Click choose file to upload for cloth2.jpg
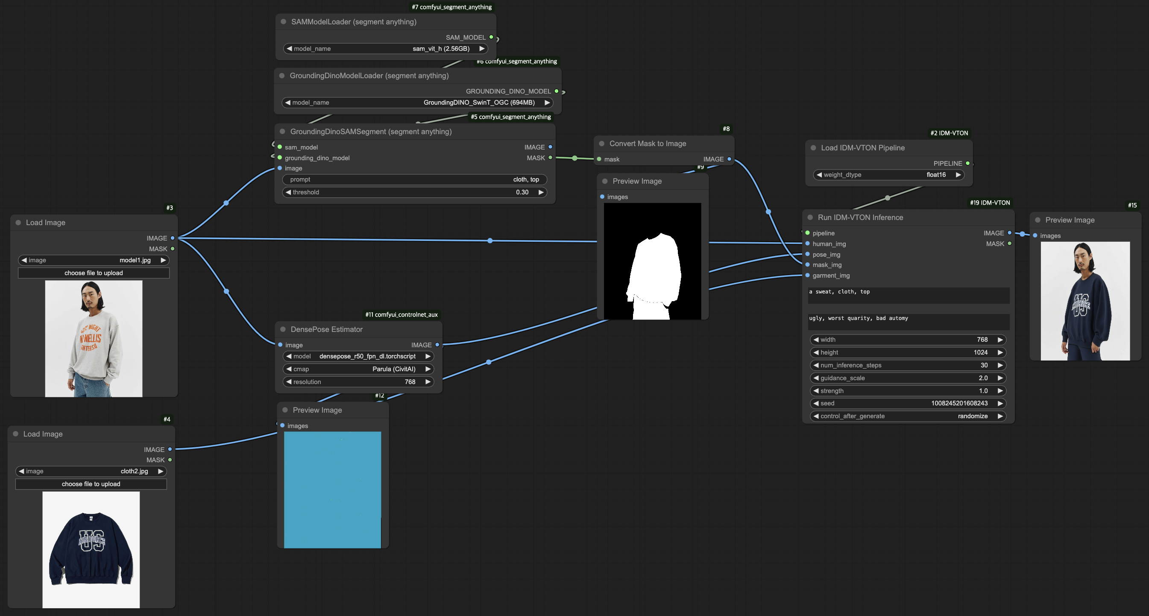Viewport: 1149px width, 616px height. tap(91, 484)
